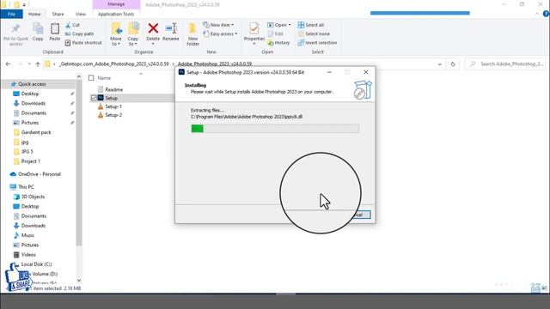
Task: Click the _Getintopc.com breadcrumb folder
Action: pos(114,64)
